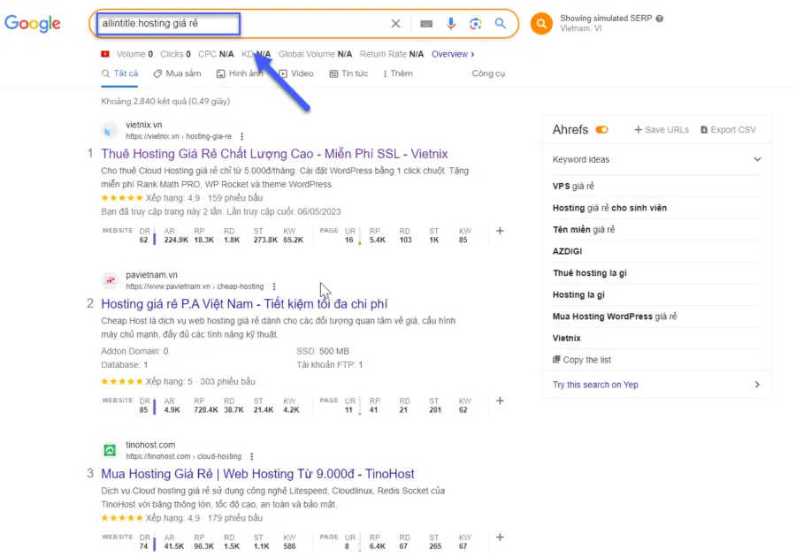Start a voice search with the microphone icon
This screenshot has height=557, width=796.
[x=452, y=24]
